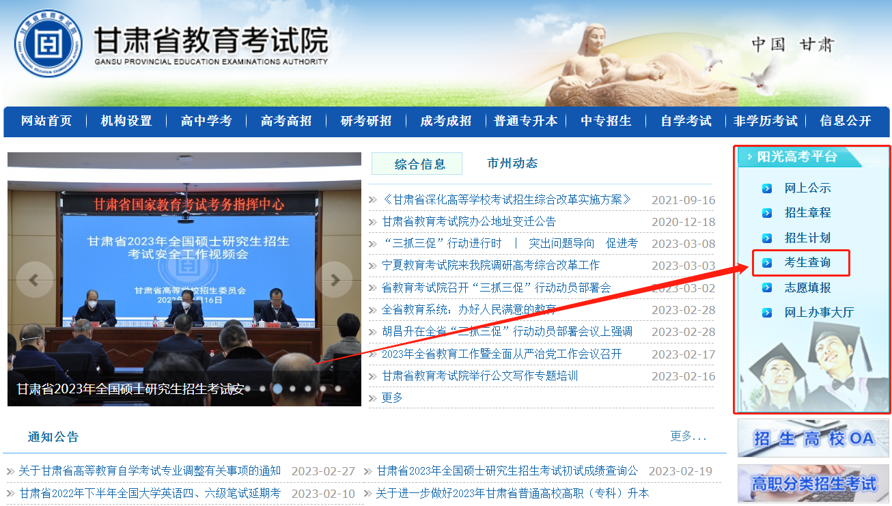The height and width of the screenshot is (506, 892).
Task: Open 2023年全省教育工作暨全面从严治党工作会议召开 article
Action: pyautogui.click(x=502, y=354)
